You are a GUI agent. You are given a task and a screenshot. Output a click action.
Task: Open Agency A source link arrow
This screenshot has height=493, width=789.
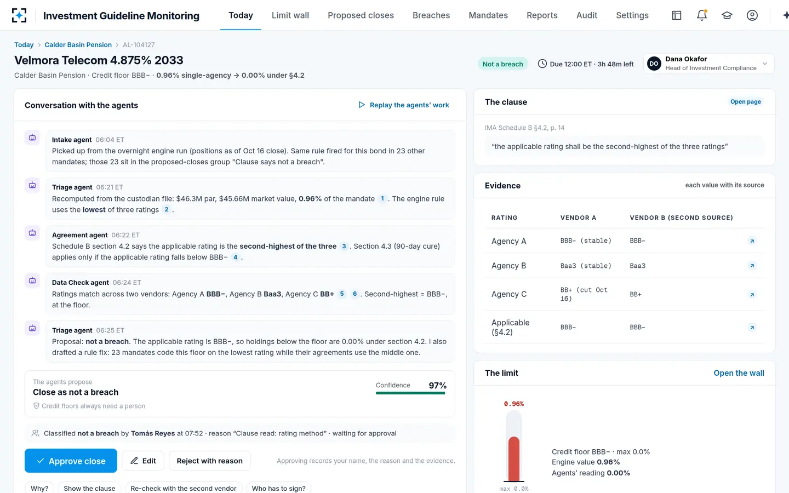point(752,241)
